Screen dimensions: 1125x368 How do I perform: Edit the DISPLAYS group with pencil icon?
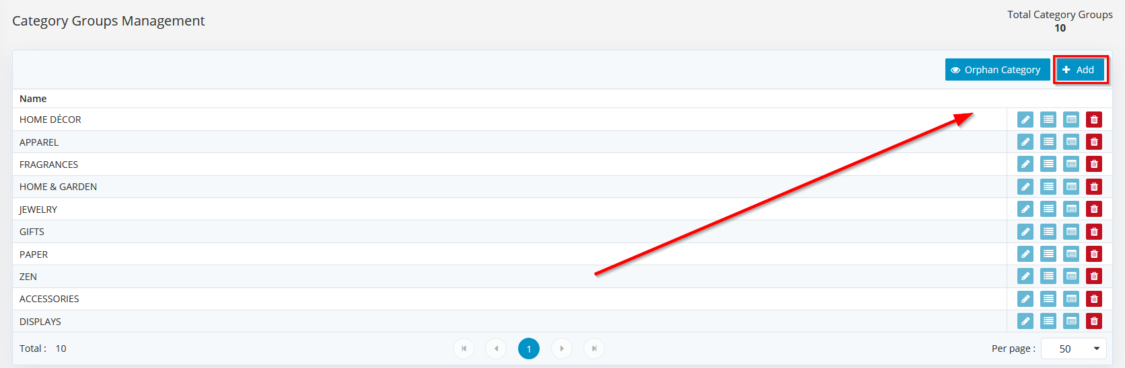coord(1025,321)
